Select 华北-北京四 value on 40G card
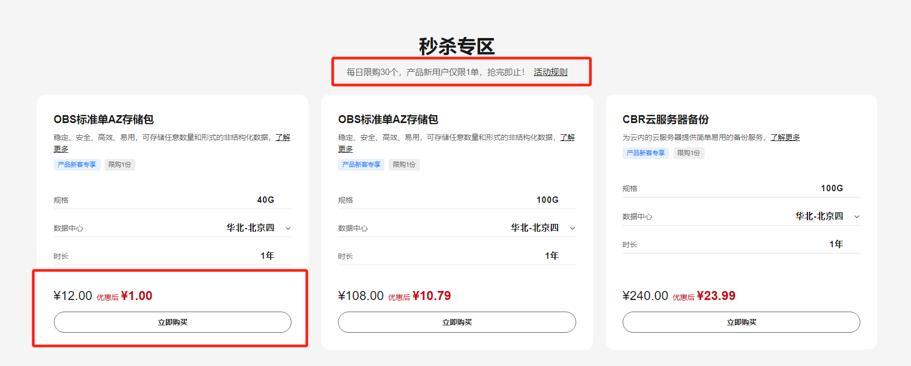This screenshot has height=366, width=911. point(250,228)
